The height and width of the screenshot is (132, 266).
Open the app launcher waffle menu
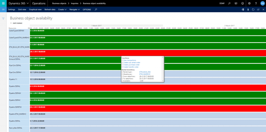3,3
